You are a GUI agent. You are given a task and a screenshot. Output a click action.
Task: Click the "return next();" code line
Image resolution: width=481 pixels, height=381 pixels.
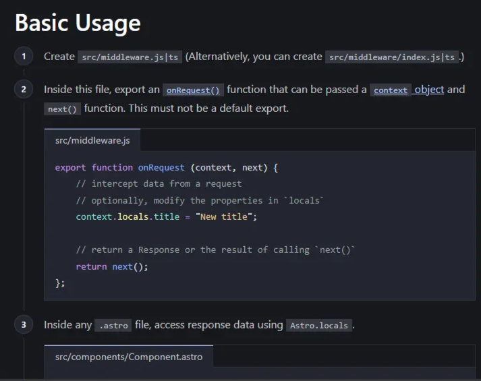point(112,266)
